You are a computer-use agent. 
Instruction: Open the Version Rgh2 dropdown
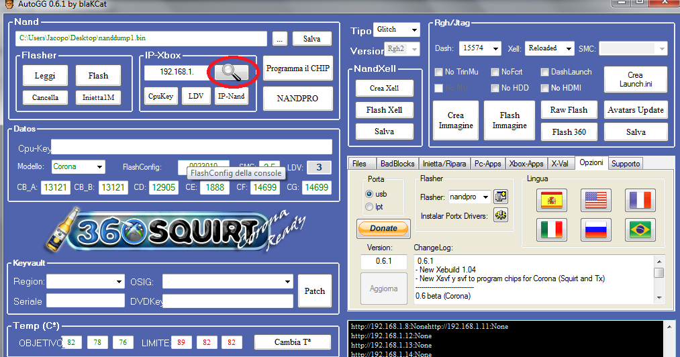tap(401, 49)
